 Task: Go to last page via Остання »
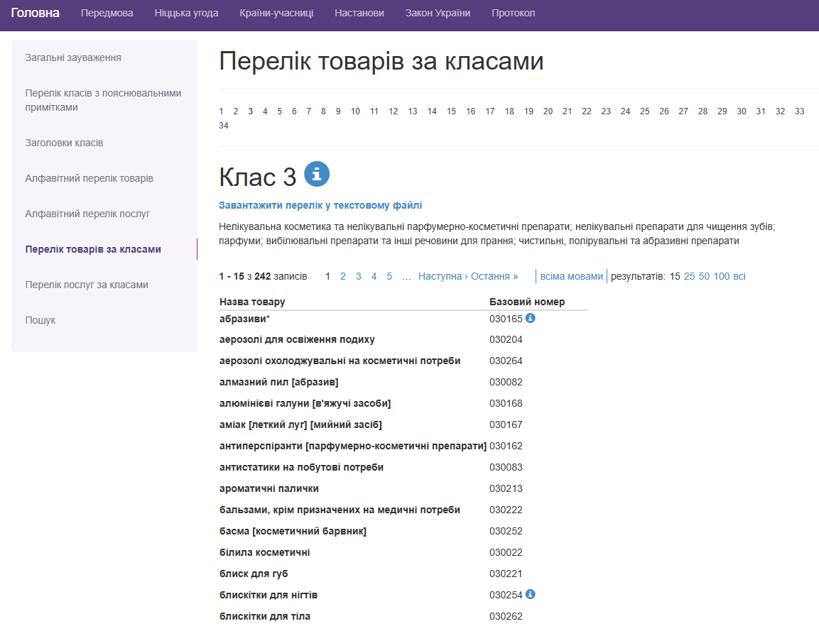pyautogui.click(x=495, y=276)
